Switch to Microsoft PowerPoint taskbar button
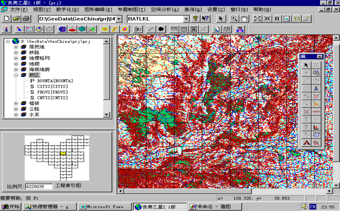This screenshot has height=211, width=340. click(105, 207)
